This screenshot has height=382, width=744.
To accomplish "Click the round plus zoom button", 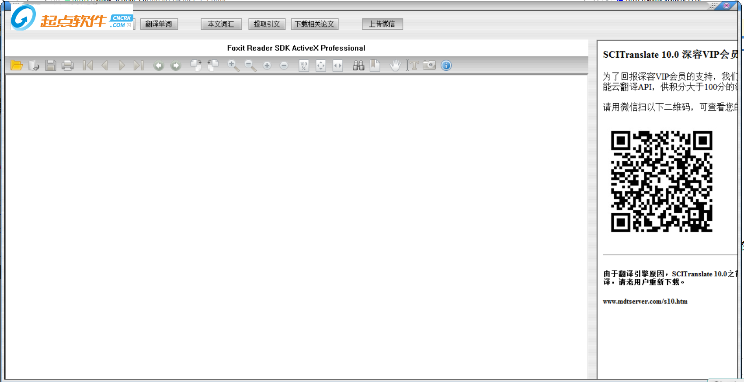I will [267, 66].
